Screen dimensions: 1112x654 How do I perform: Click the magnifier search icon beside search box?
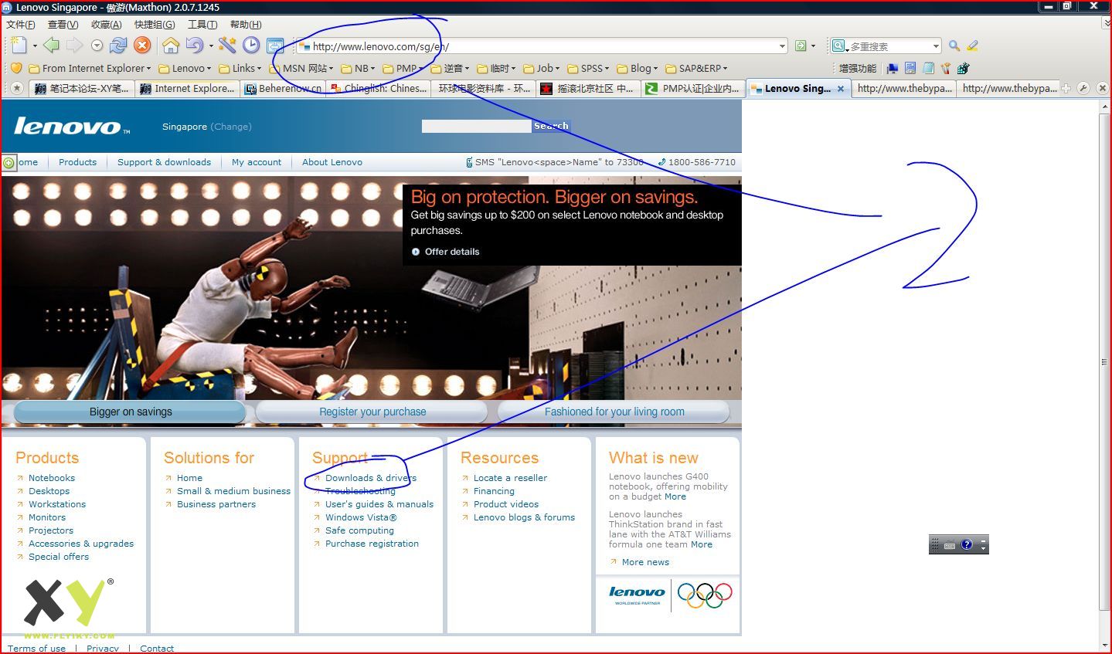point(954,46)
